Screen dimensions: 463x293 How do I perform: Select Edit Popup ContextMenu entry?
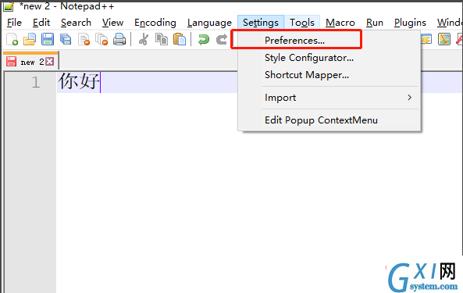[x=329, y=120]
